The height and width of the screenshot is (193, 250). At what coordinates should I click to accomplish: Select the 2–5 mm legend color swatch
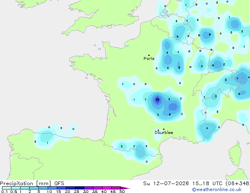point(34,188)
